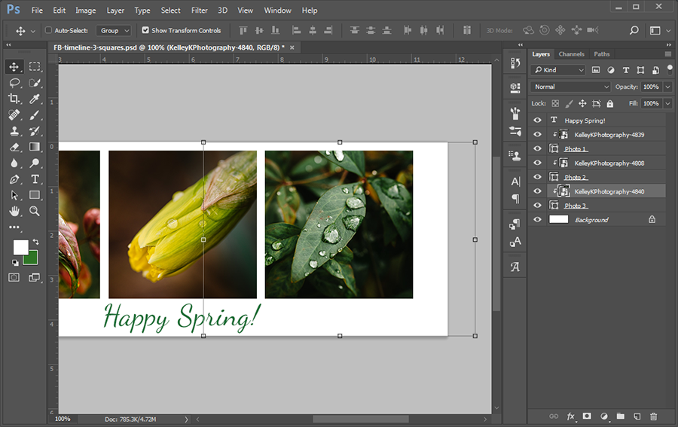Create a new layer icon
678x427 pixels.
point(637,416)
